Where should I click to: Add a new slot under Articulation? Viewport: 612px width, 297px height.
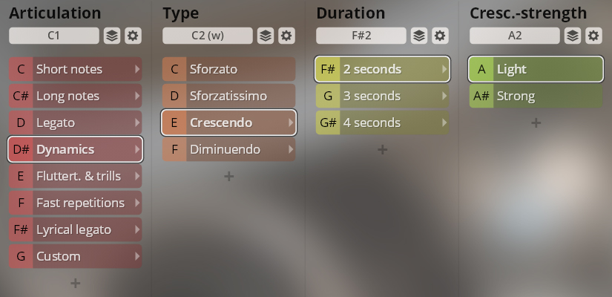tap(75, 282)
